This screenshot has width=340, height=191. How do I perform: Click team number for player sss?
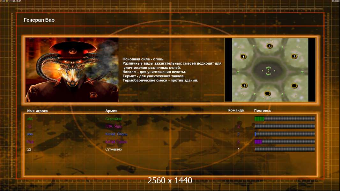238,134
